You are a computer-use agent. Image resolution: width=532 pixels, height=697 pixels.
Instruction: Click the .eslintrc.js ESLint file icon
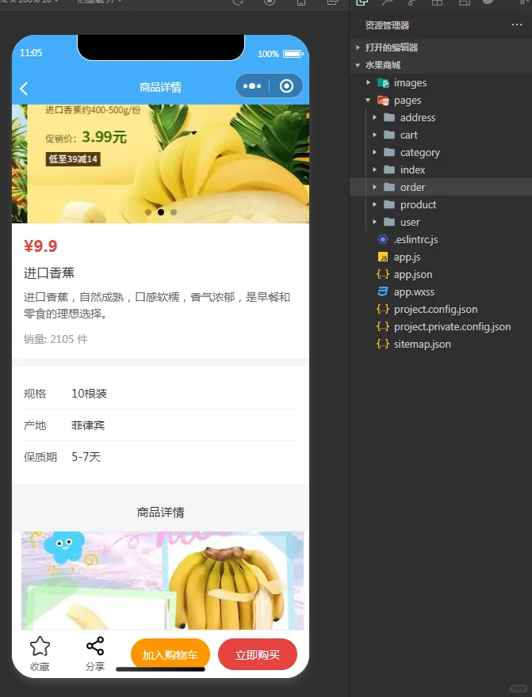382,239
